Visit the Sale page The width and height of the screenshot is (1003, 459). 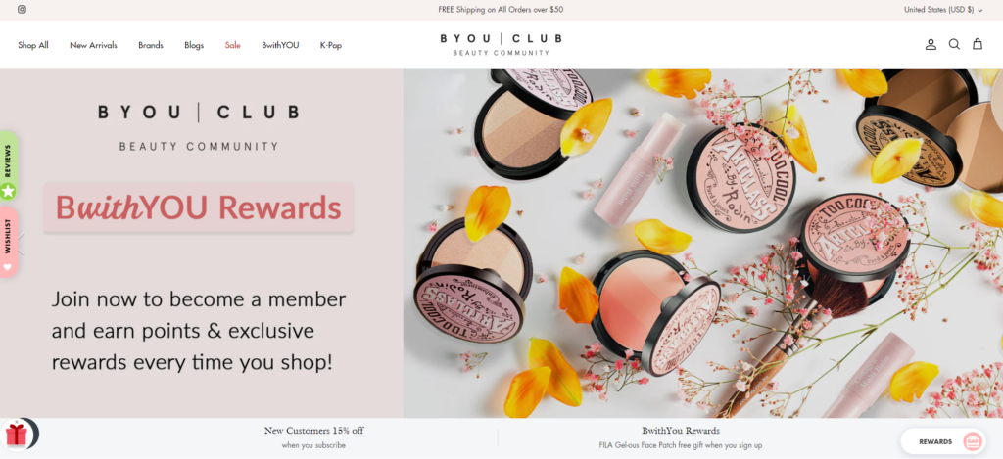click(x=233, y=45)
